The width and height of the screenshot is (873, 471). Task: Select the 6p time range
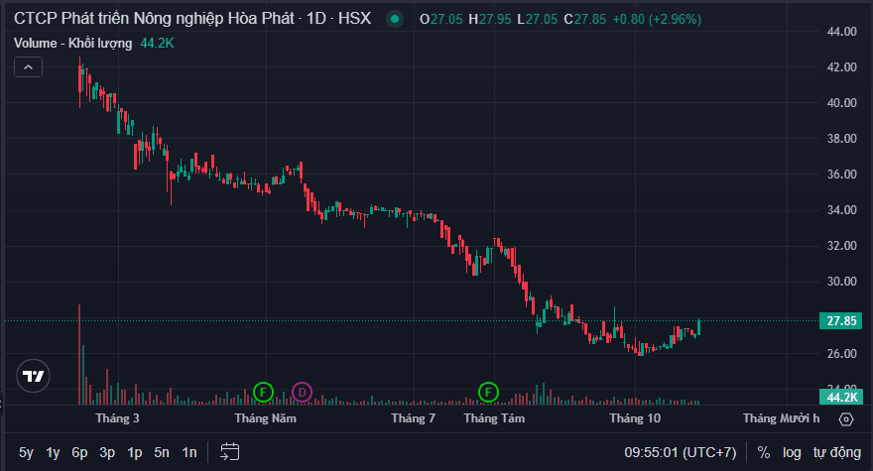(x=79, y=452)
